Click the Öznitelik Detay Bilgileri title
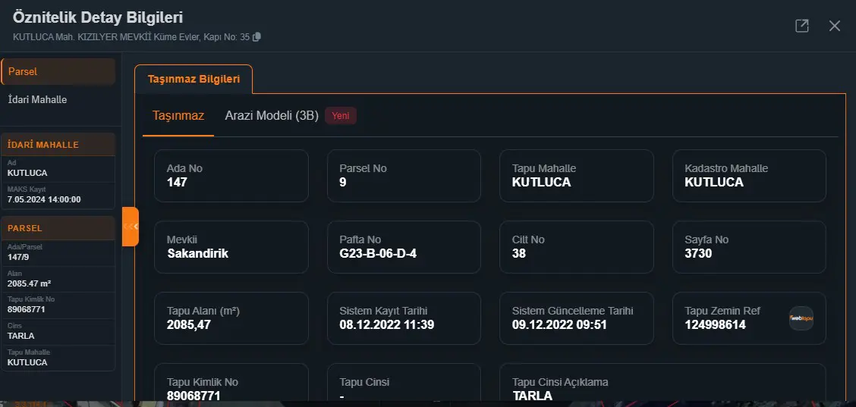 [x=98, y=17]
